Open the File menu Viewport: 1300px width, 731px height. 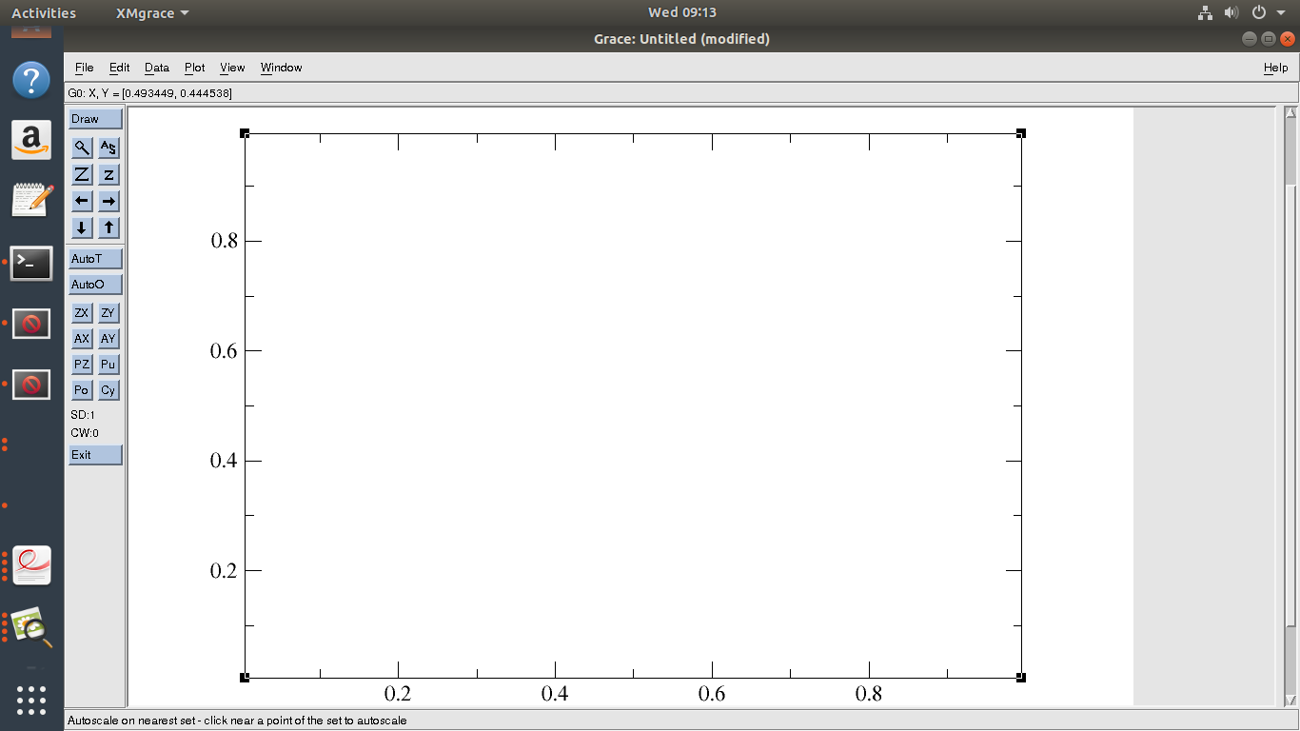point(84,68)
